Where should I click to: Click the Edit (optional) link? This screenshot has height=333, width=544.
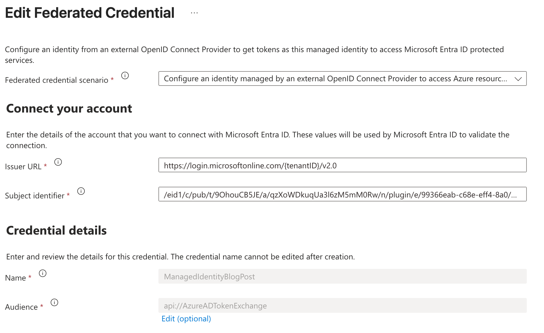pos(186,319)
